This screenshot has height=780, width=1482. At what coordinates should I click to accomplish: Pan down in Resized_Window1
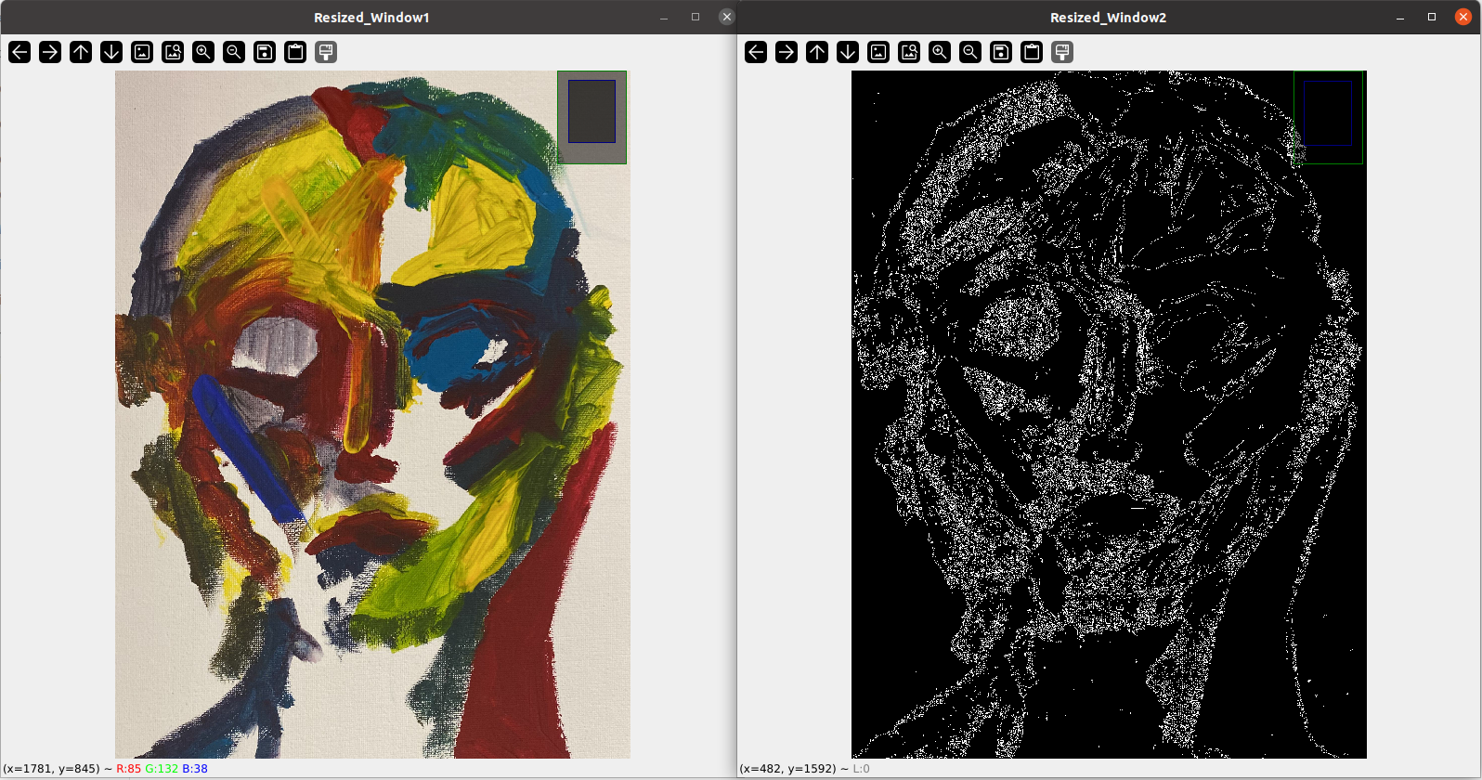111,52
